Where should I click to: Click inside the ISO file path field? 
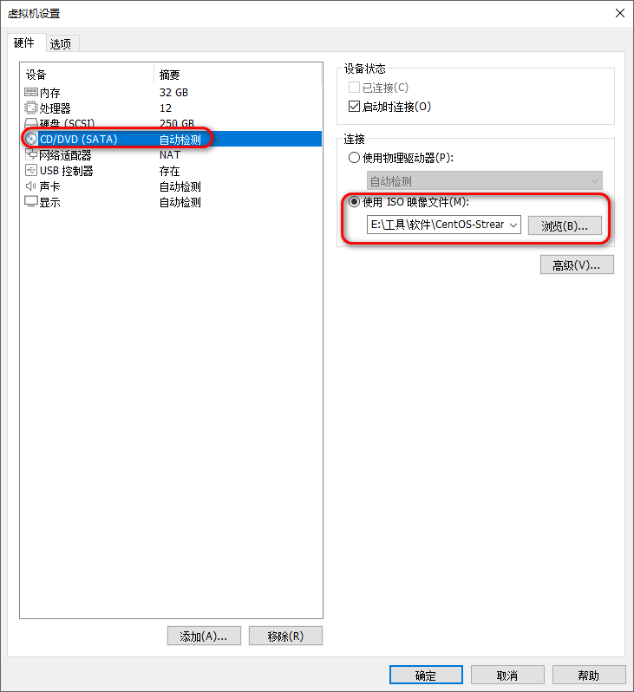(437, 225)
